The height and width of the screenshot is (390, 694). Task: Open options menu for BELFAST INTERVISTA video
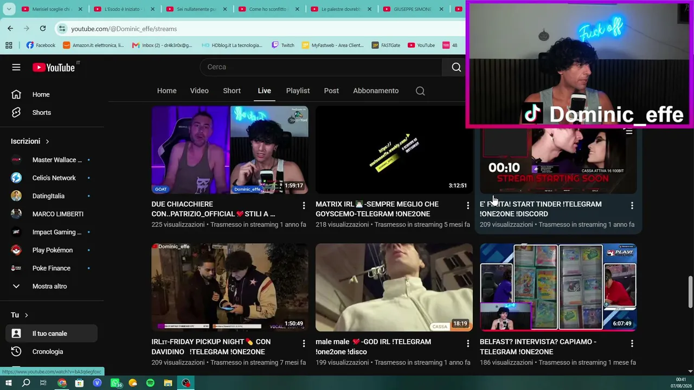632,343
